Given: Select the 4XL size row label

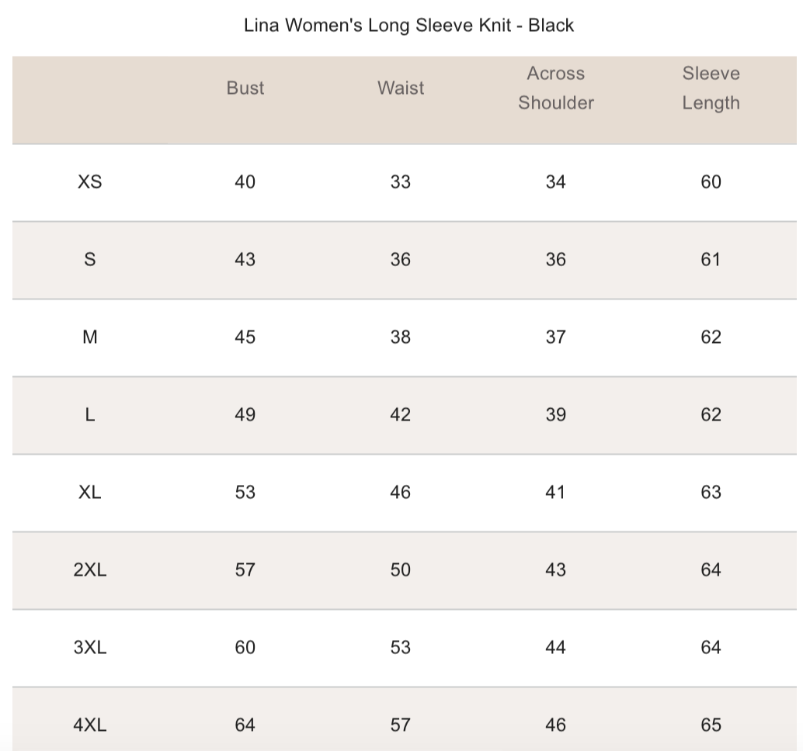Looking at the screenshot, I should (90, 725).
